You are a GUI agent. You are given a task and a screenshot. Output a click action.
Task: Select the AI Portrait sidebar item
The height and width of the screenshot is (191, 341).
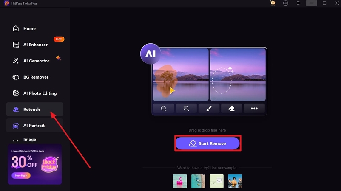pos(35,126)
